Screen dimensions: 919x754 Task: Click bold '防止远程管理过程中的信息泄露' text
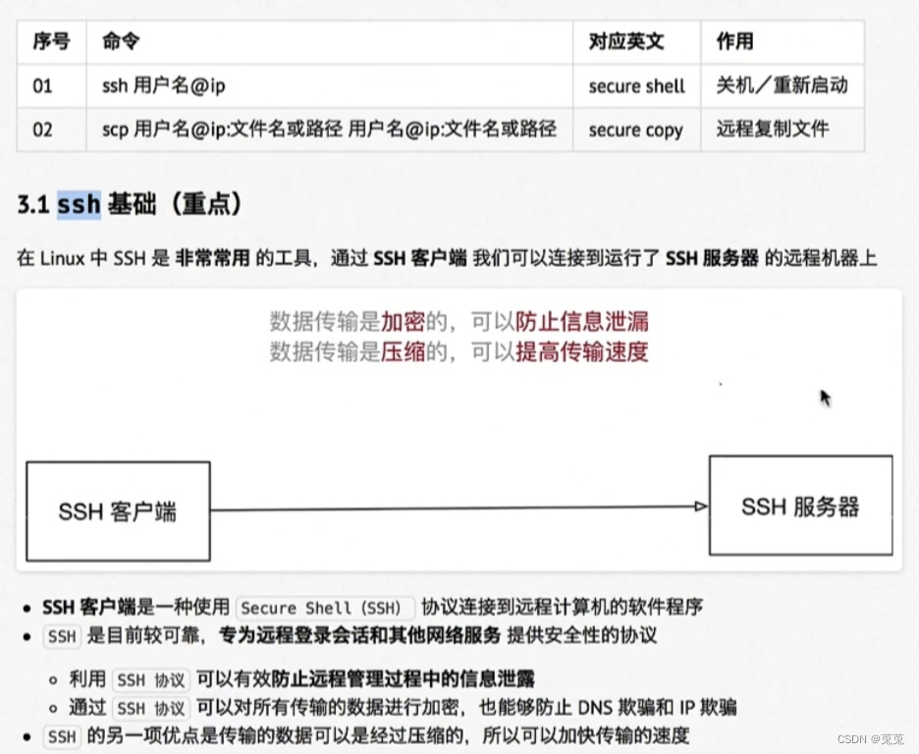[404, 679]
